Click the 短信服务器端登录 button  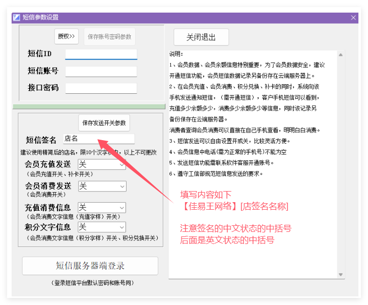click(90, 266)
